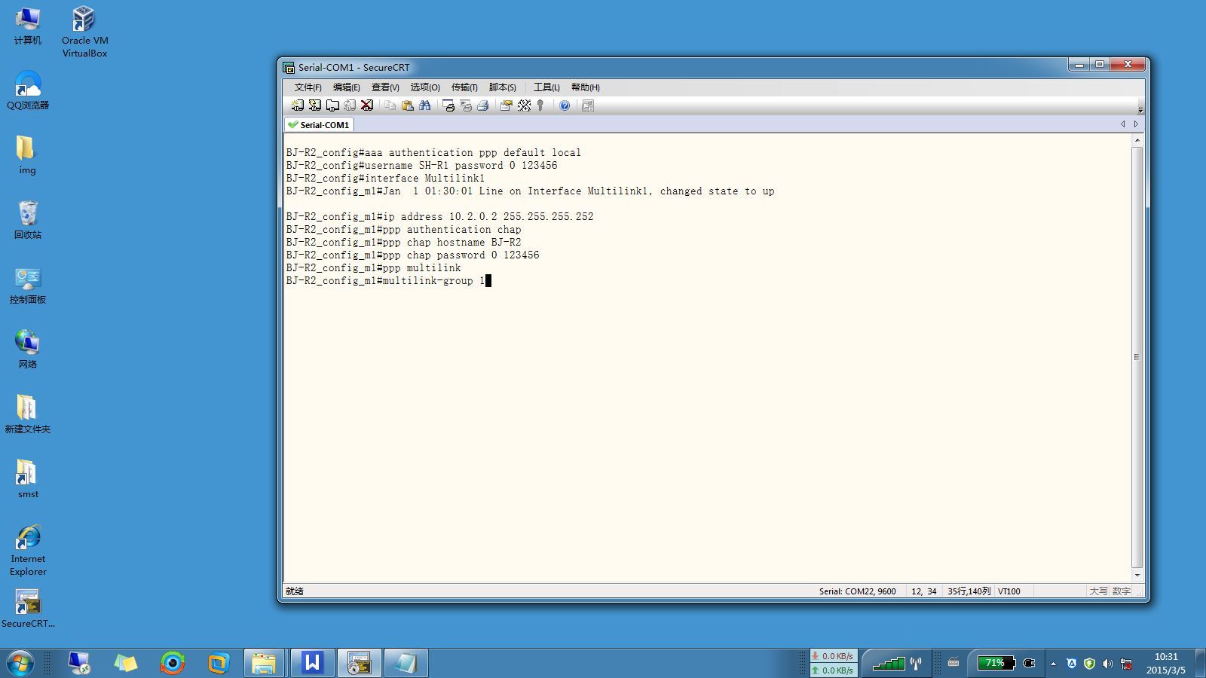Select the Serial-COM1 session tab
Screen dimensions: 1206x678
coord(319,125)
